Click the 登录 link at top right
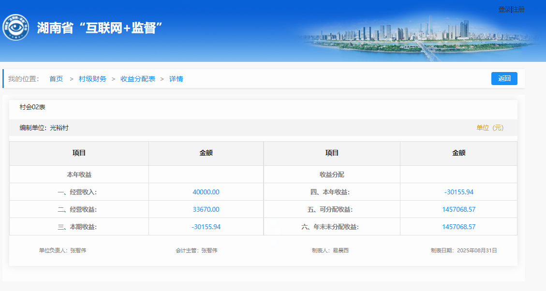Viewport: 546px width, 291px height. pyautogui.click(x=504, y=10)
